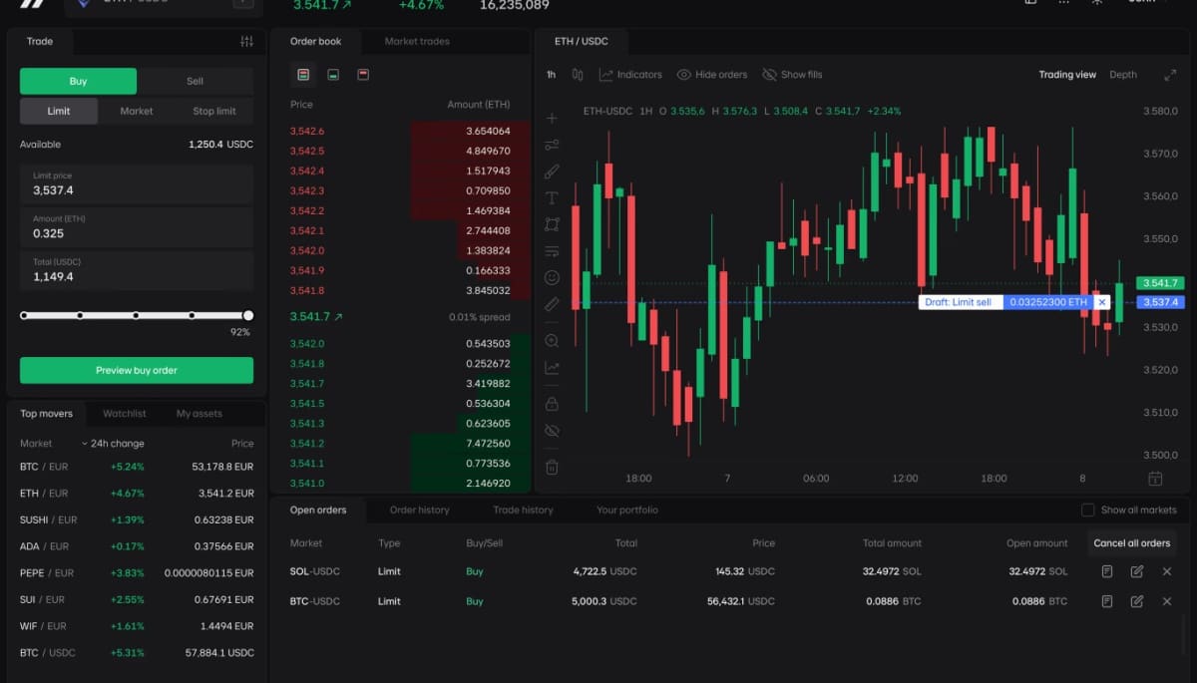Switch chart to Depth view

pyautogui.click(x=1123, y=75)
